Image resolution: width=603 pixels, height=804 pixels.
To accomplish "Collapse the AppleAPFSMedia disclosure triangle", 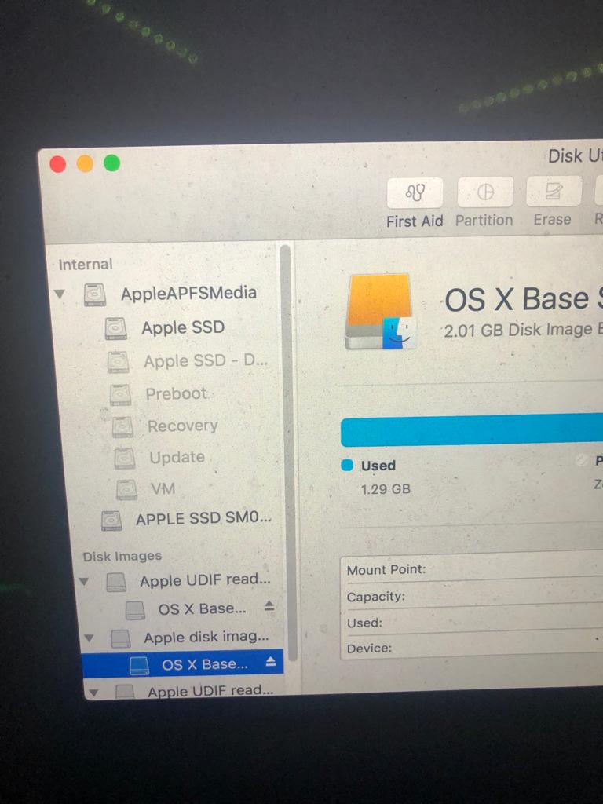I will click(x=60, y=294).
